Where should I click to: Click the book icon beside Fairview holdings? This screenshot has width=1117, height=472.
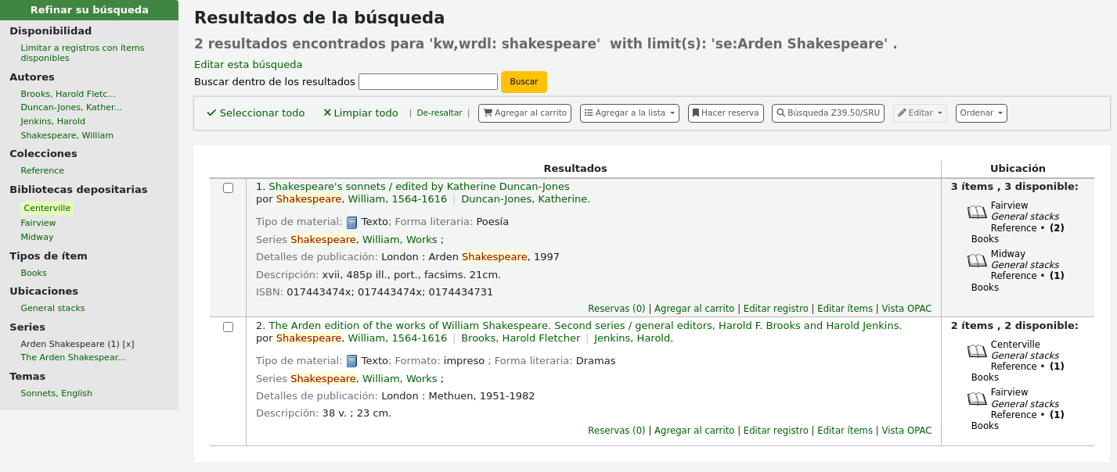coord(977,212)
